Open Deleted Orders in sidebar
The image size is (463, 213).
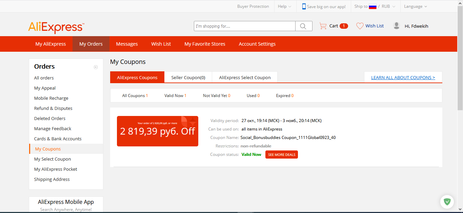coord(50,118)
